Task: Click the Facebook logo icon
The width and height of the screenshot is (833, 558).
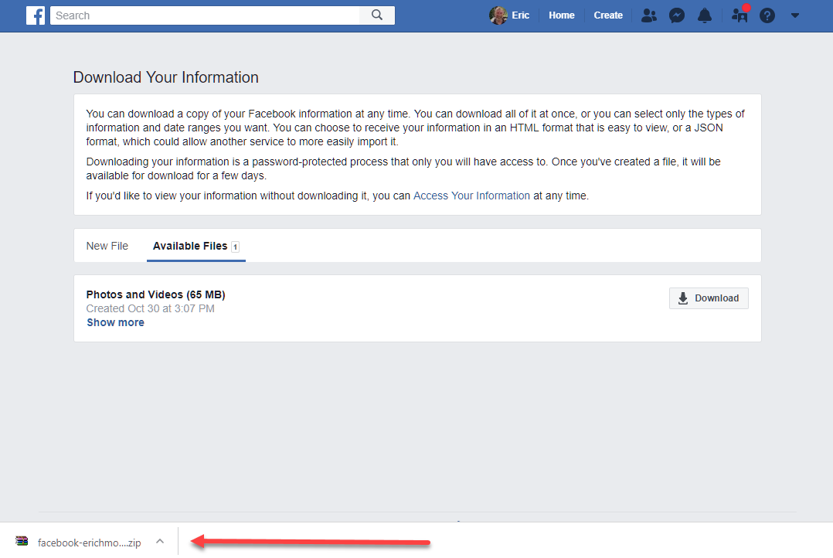Action: [36, 15]
